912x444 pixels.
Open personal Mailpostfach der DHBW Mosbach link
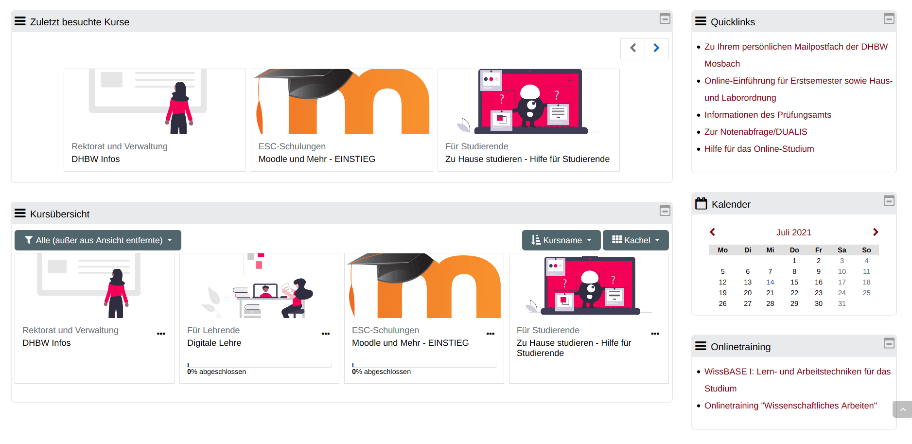[x=796, y=55]
